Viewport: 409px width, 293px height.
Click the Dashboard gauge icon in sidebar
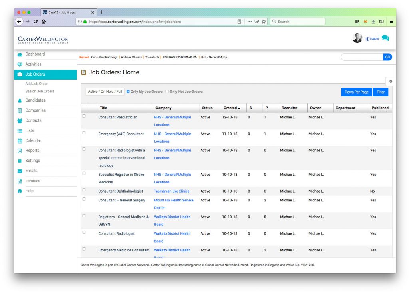pos(20,54)
